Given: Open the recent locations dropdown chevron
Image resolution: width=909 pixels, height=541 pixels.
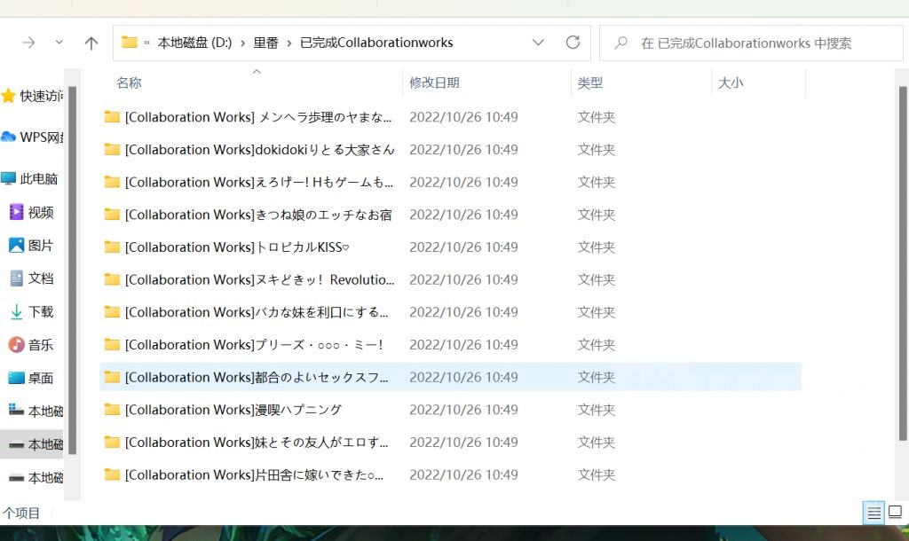Looking at the screenshot, I should coord(59,43).
